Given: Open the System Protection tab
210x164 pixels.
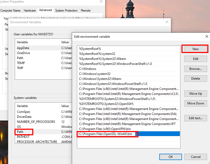Looking at the screenshot, I should pos(66,11).
